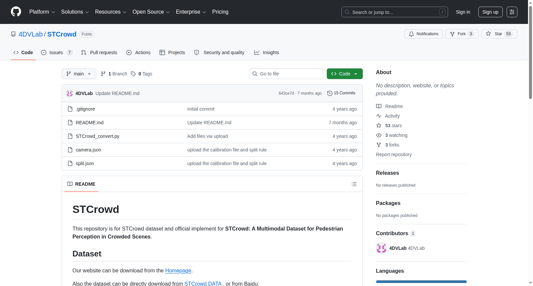
Task: Click the repository book icon beside 4DVLab
Action: (13, 34)
